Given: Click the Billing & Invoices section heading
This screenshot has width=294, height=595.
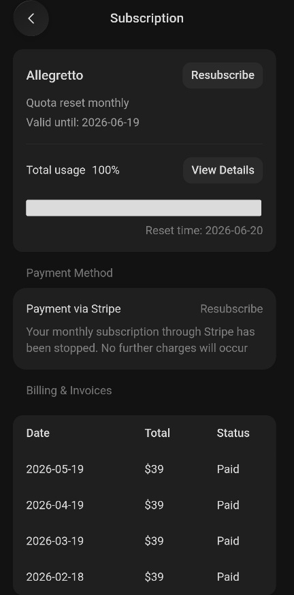Looking at the screenshot, I should pos(69,391).
